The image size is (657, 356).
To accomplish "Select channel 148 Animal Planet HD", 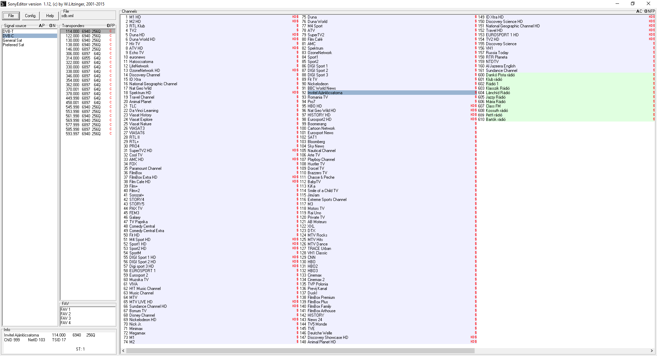I will click(388, 342).
